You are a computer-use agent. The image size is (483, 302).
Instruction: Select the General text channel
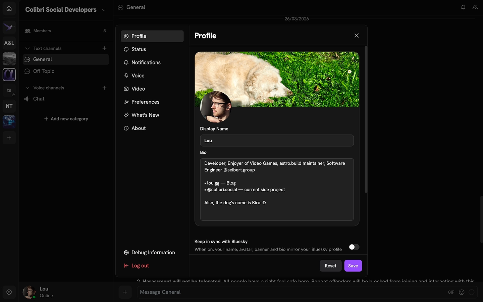click(66, 59)
